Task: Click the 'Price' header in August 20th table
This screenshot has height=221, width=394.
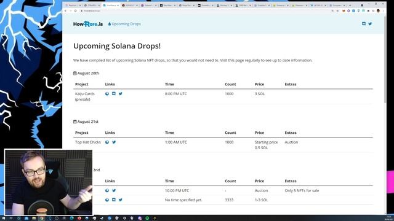Action: pyautogui.click(x=259, y=84)
